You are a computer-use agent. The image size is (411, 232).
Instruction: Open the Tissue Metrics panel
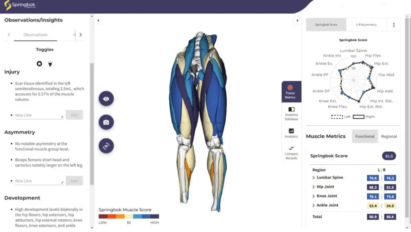[291, 92]
